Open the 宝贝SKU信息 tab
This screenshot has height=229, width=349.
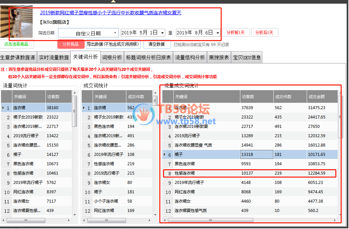click(x=247, y=57)
